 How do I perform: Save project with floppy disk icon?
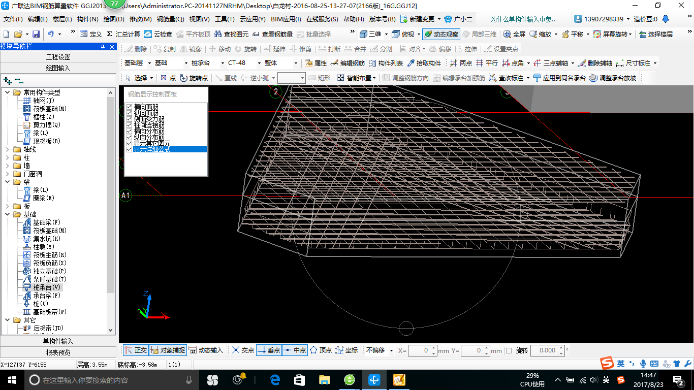pos(36,34)
